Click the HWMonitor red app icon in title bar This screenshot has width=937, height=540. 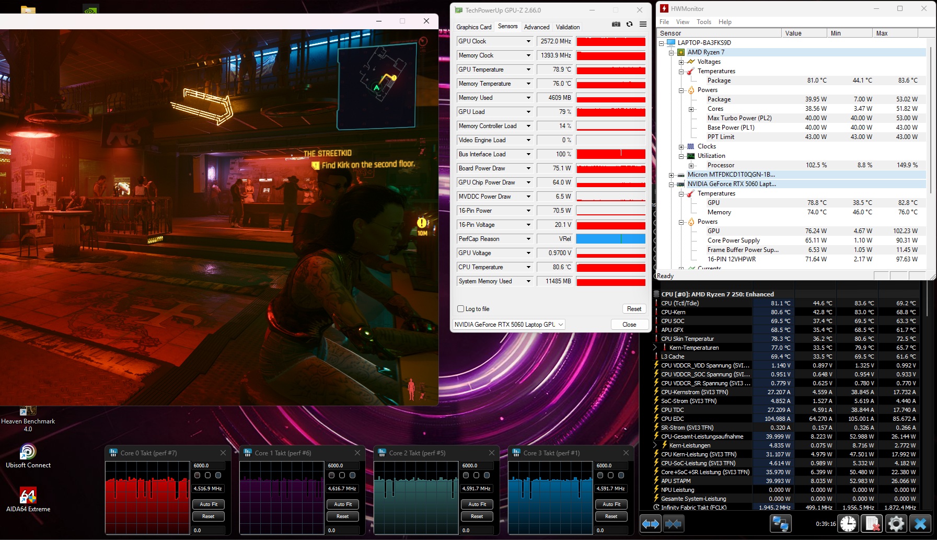(664, 8)
